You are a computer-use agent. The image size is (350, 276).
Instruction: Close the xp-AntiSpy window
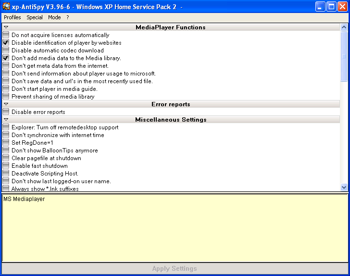coord(342,6)
